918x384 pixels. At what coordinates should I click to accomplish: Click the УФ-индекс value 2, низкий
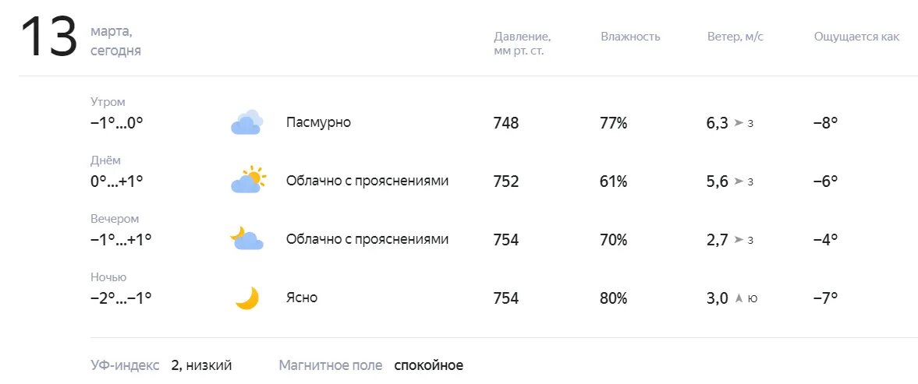pos(201,366)
